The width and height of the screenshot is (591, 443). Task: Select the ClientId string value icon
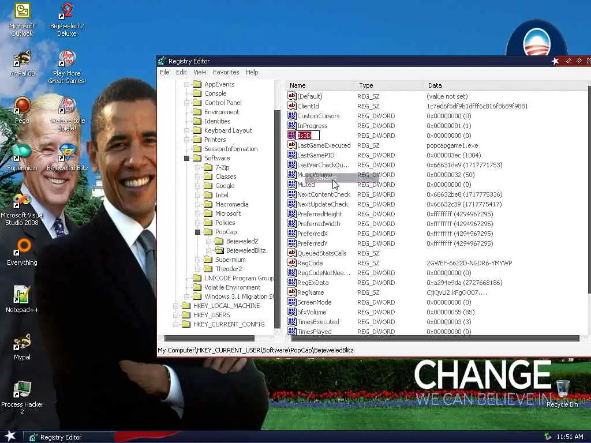click(291, 106)
